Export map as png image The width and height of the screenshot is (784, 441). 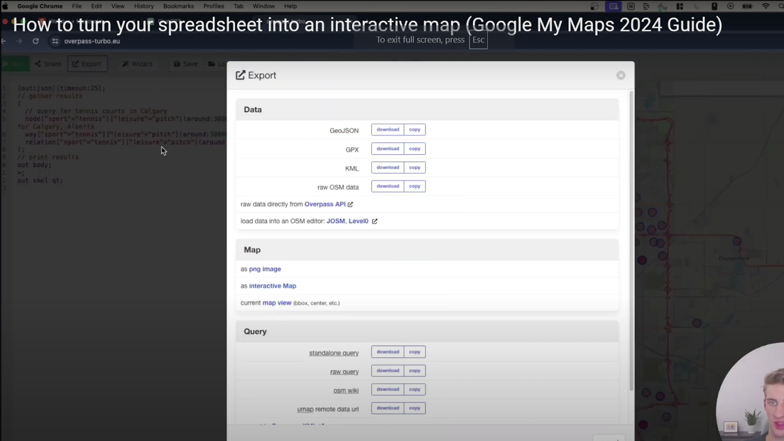click(x=265, y=269)
